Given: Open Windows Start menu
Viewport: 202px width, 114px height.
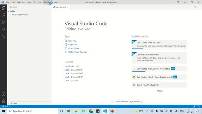Looking at the screenshot, I should (3, 111).
